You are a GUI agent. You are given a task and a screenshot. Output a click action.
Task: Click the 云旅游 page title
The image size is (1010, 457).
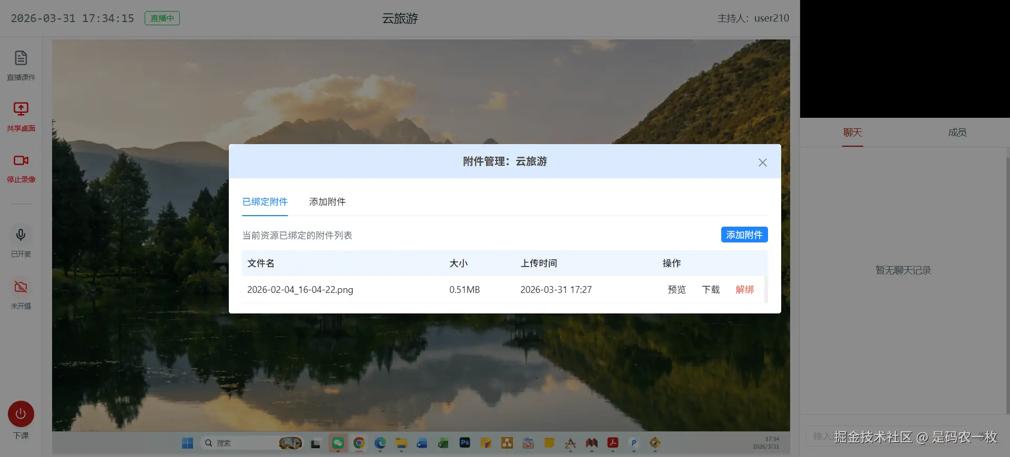coord(400,18)
